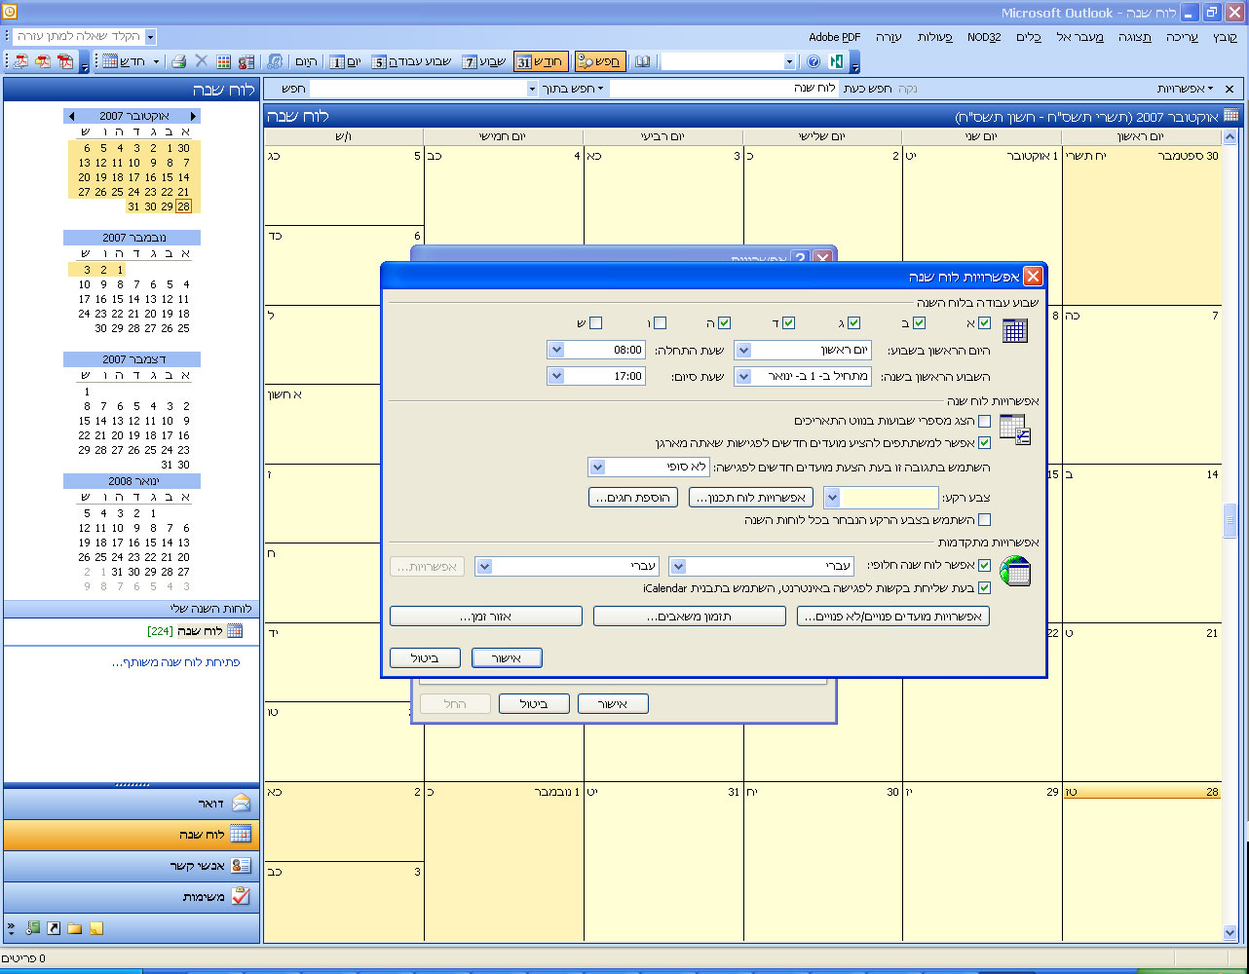Screen dimensions: 1249x974
Task: Click the Find (חפש) toolbar button
Action: (600, 61)
